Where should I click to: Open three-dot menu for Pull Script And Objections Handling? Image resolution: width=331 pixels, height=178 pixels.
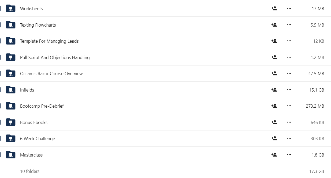click(x=289, y=57)
